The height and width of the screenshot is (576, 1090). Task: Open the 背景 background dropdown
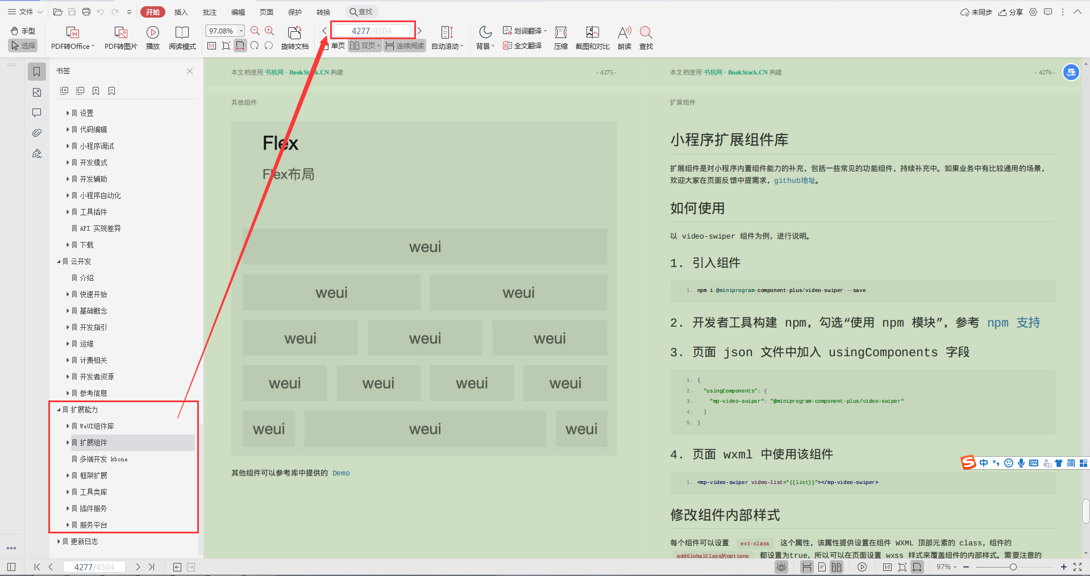click(485, 38)
